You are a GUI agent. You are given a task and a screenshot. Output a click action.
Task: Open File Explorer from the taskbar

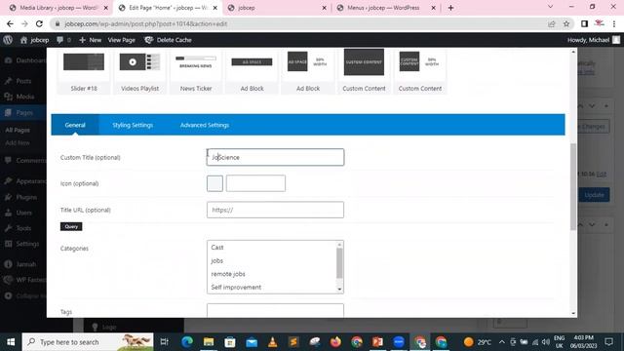209,342
